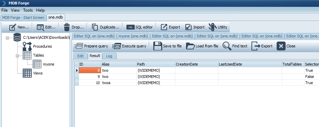This screenshot has height=127, width=319.
Task: Collapse the Tables tree node
Action: tap(17, 55)
